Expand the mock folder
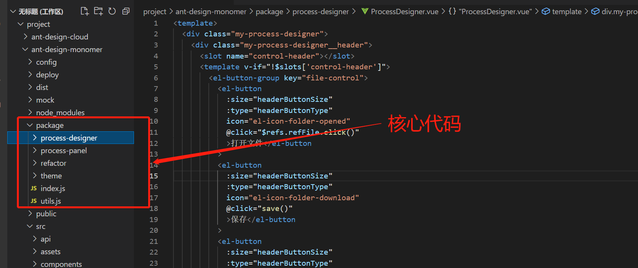638x268 pixels. 30,100
